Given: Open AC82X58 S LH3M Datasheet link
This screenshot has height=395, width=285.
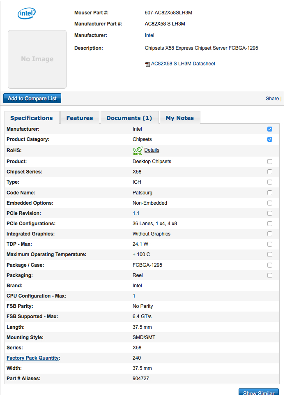Looking at the screenshot, I should pos(183,64).
